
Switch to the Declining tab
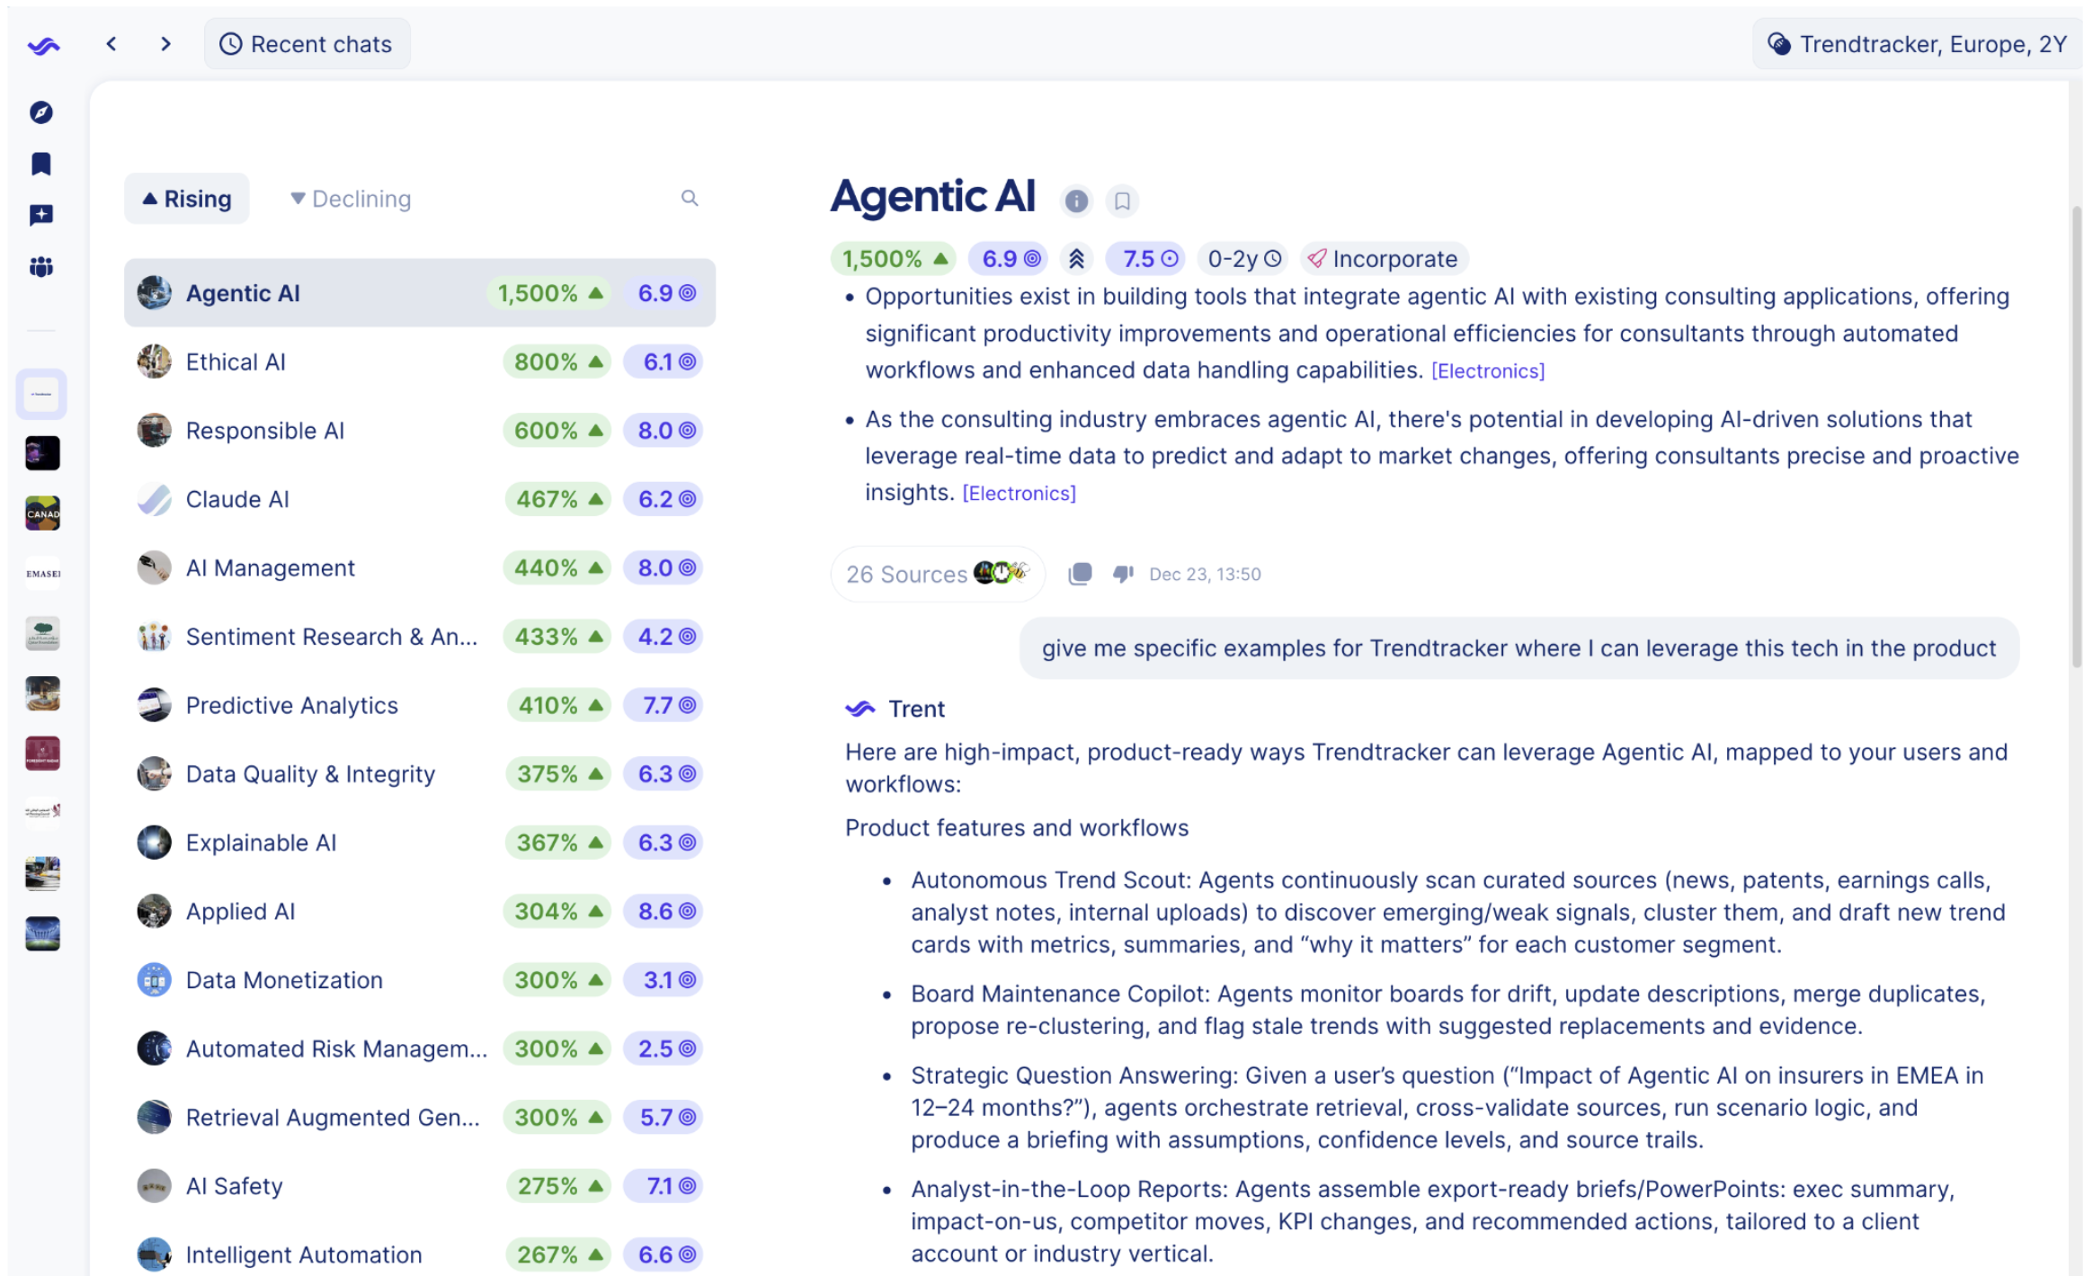(351, 199)
